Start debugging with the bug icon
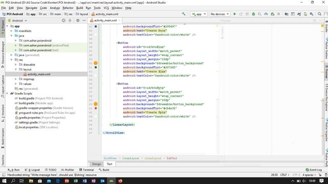This screenshot has width=328, height=184. coord(253,14)
